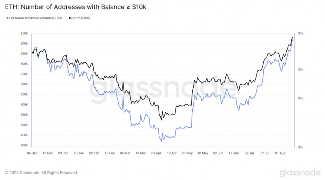This screenshot has width=325, height=180.
Task: Click the '950K' left axis label
Action: click(24, 33)
